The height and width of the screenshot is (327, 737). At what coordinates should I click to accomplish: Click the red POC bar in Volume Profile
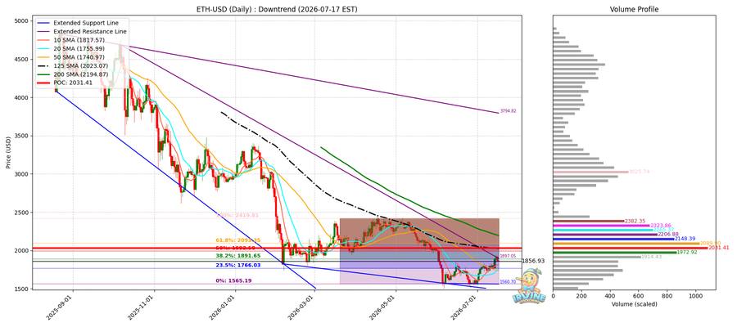pos(631,248)
